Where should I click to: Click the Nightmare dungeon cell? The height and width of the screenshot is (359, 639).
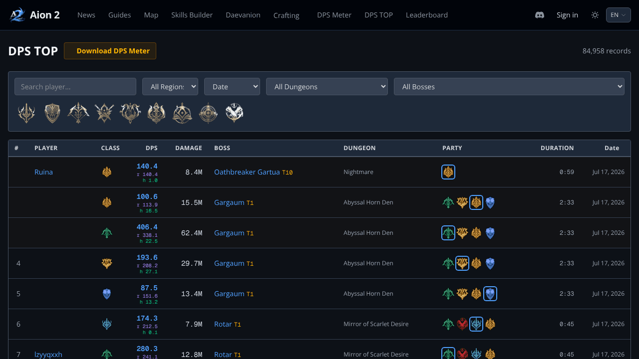tap(358, 172)
